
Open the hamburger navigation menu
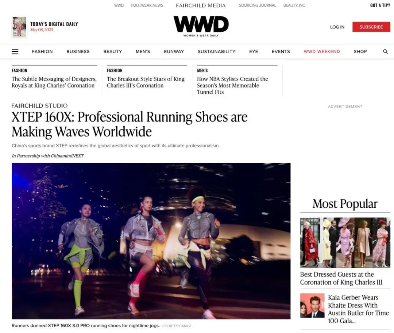click(15, 52)
